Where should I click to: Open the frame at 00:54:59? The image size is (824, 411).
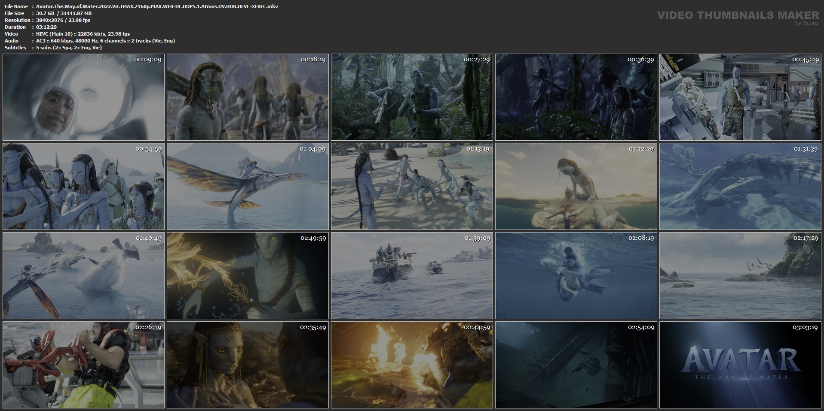[x=83, y=187]
